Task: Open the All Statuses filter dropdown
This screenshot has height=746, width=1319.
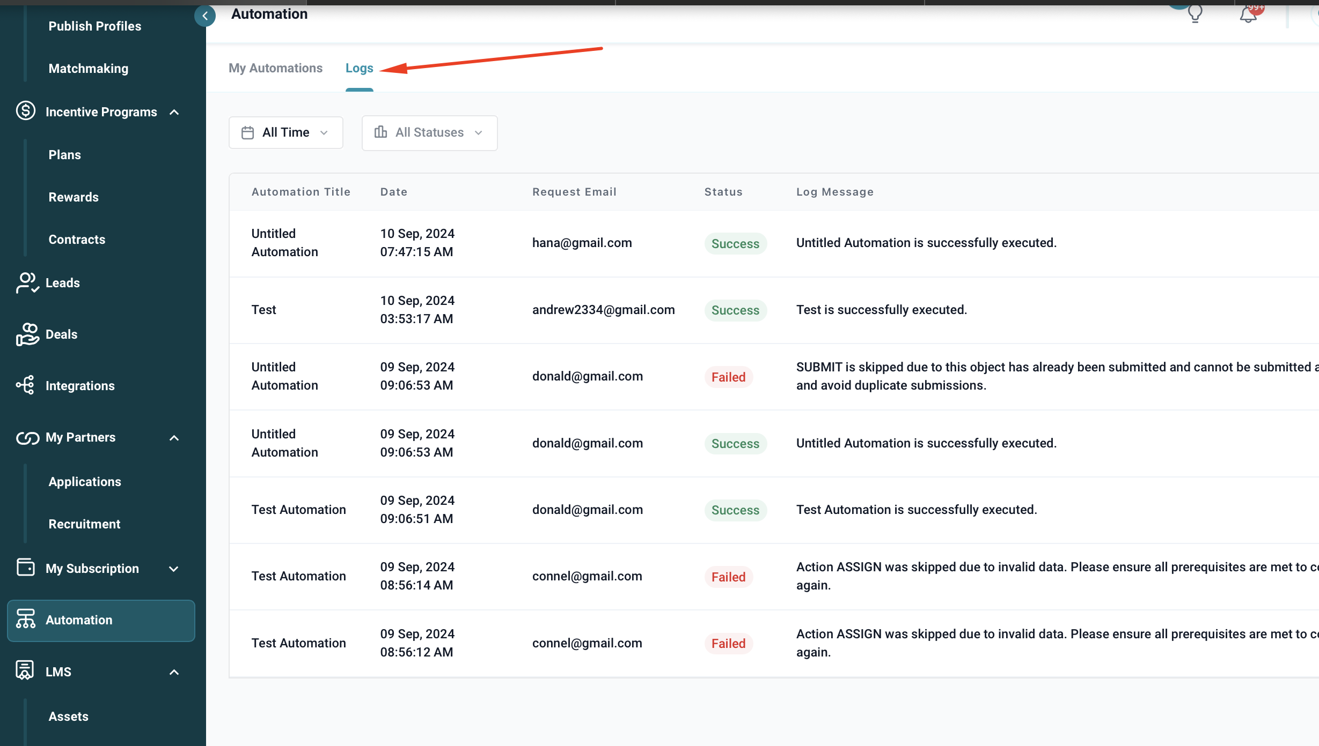Action: pyautogui.click(x=429, y=132)
